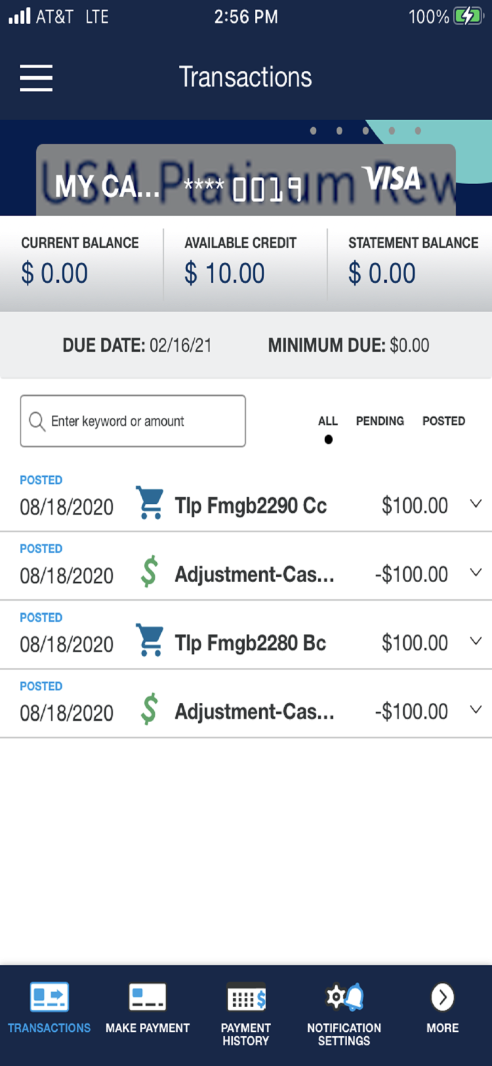Switch to the PENDING filter

pos(380,421)
